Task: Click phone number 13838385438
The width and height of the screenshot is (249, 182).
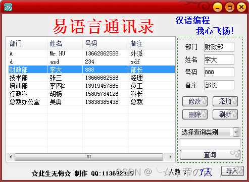Action: pos(102,102)
